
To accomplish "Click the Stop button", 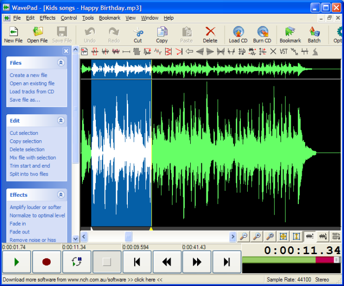I will click(107, 262).
